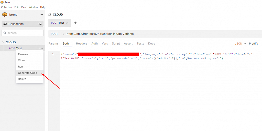Open the Collection menu
Screen dimensions: 262x131
point(6,7)
